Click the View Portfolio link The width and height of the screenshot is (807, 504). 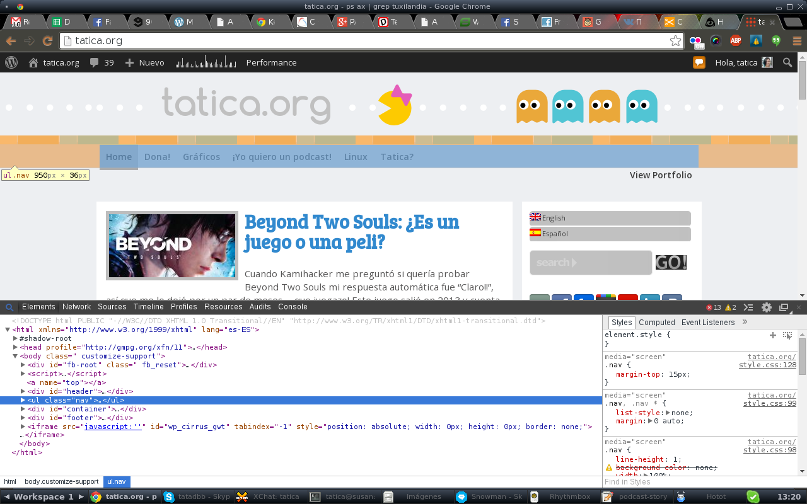(661, 175)
